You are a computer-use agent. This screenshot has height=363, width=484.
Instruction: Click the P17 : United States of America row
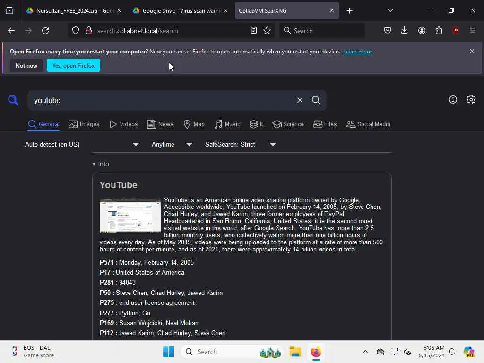142,273
